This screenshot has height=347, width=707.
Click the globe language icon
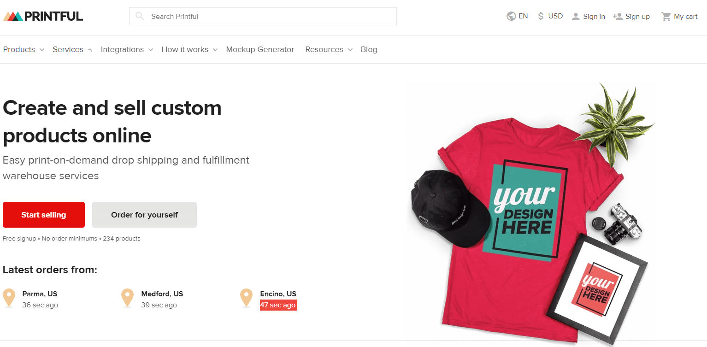(x=511, y=16)
